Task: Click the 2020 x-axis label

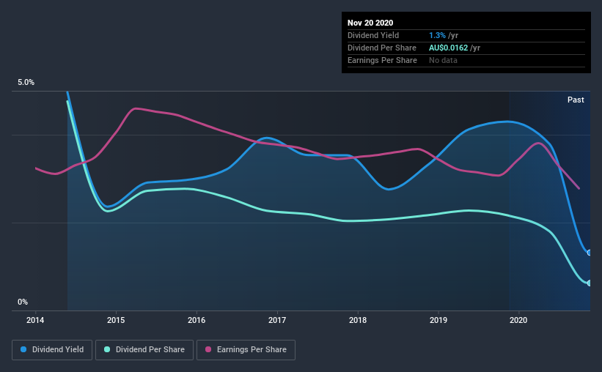Action: pyautogui.click(x=518, y=320)
